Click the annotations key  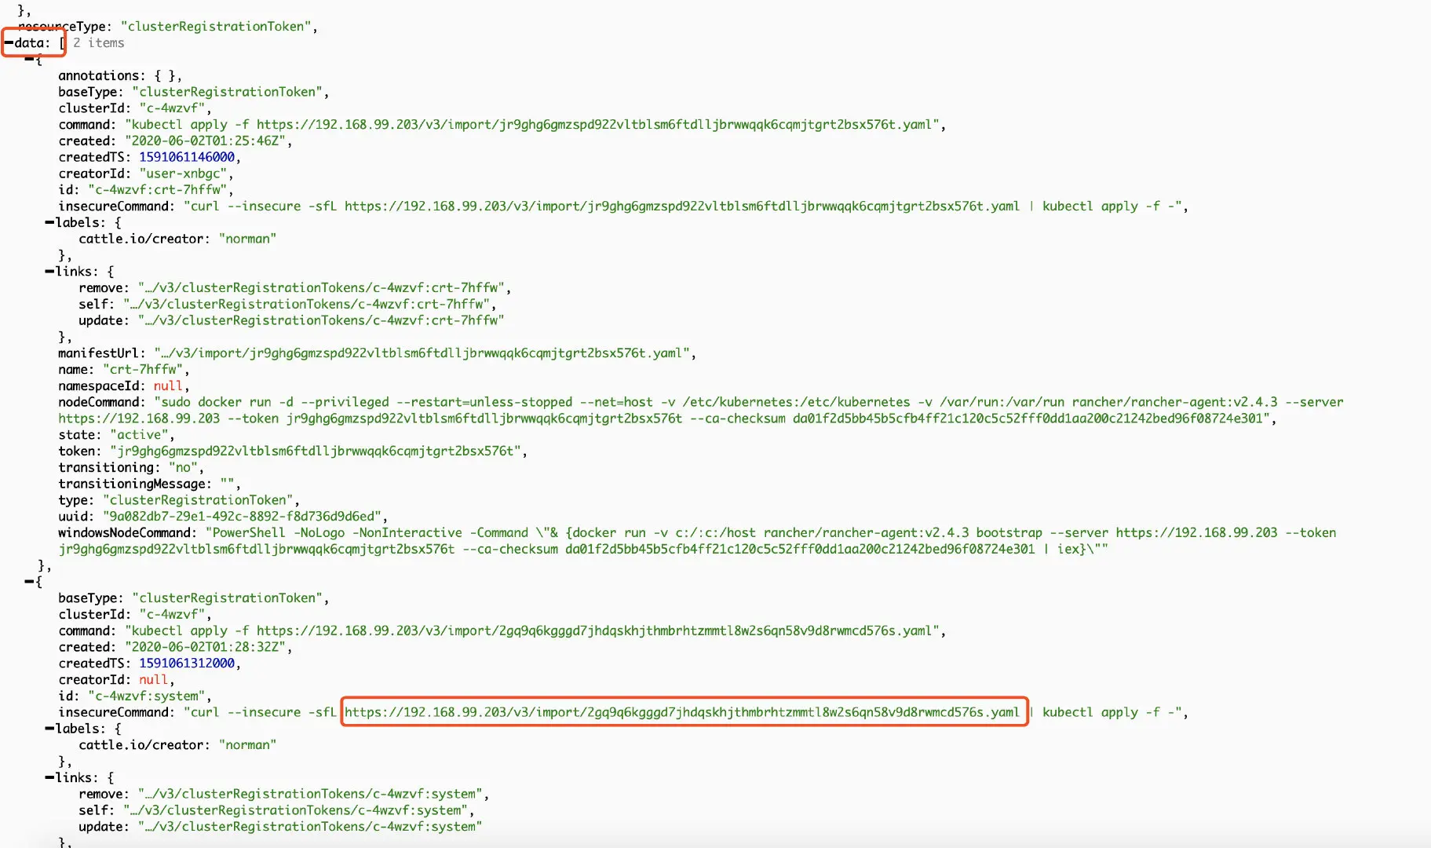coord(98,76)
